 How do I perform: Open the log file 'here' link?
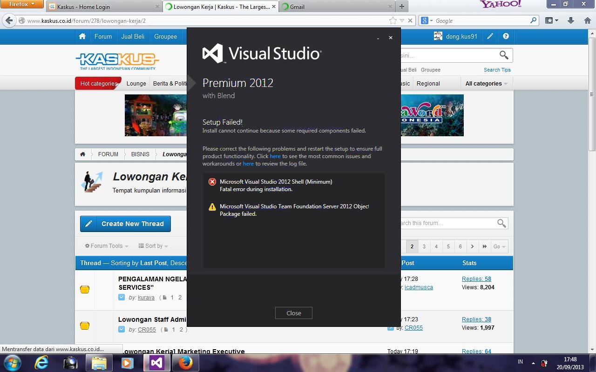click(248, 164)
